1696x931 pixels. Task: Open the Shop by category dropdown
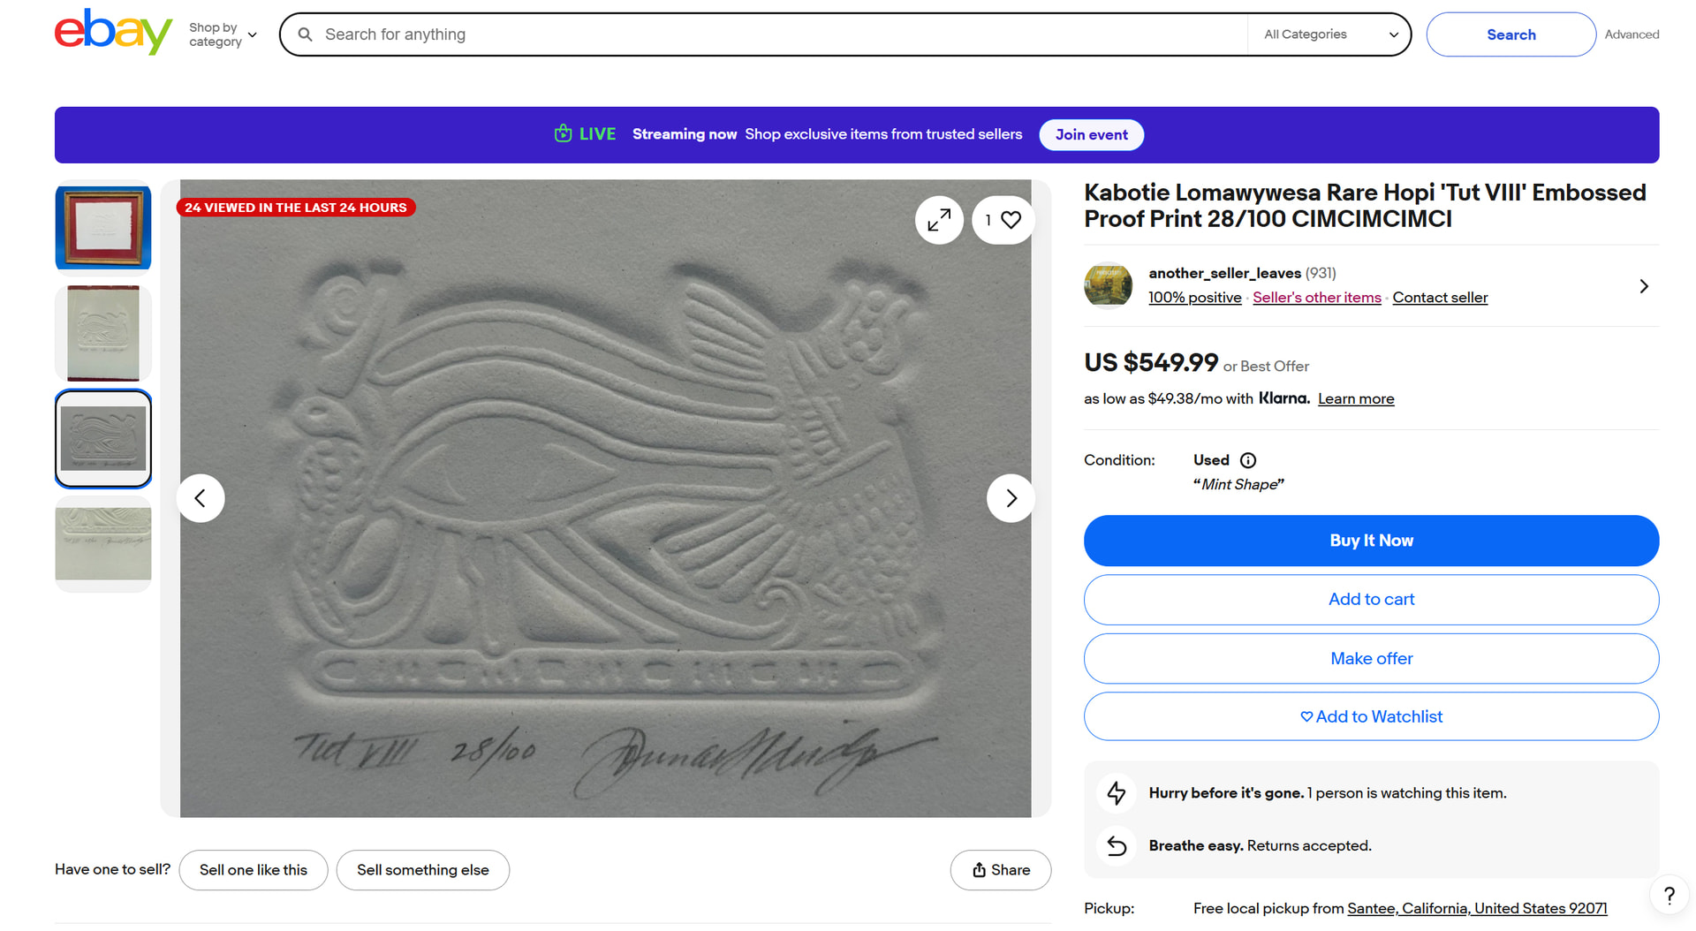tap(223, 34)
